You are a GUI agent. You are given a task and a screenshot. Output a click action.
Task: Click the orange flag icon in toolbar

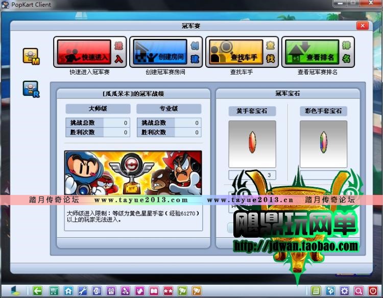(x=197, y=291)
